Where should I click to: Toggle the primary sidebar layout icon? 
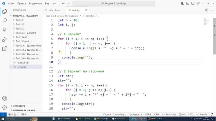(x=183, y=3)
